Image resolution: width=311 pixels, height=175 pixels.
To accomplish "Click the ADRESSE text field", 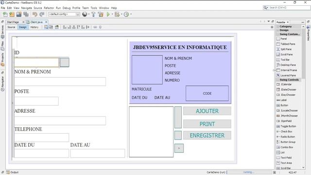I will (60, 121).
